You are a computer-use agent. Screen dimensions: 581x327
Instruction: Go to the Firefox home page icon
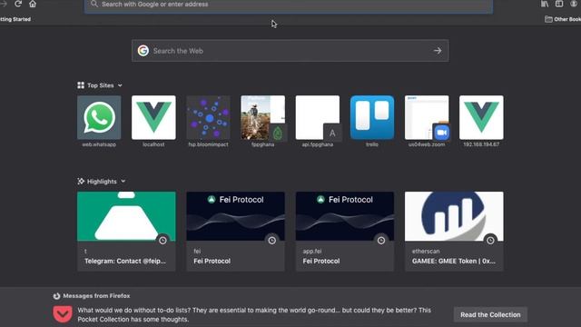33,4
